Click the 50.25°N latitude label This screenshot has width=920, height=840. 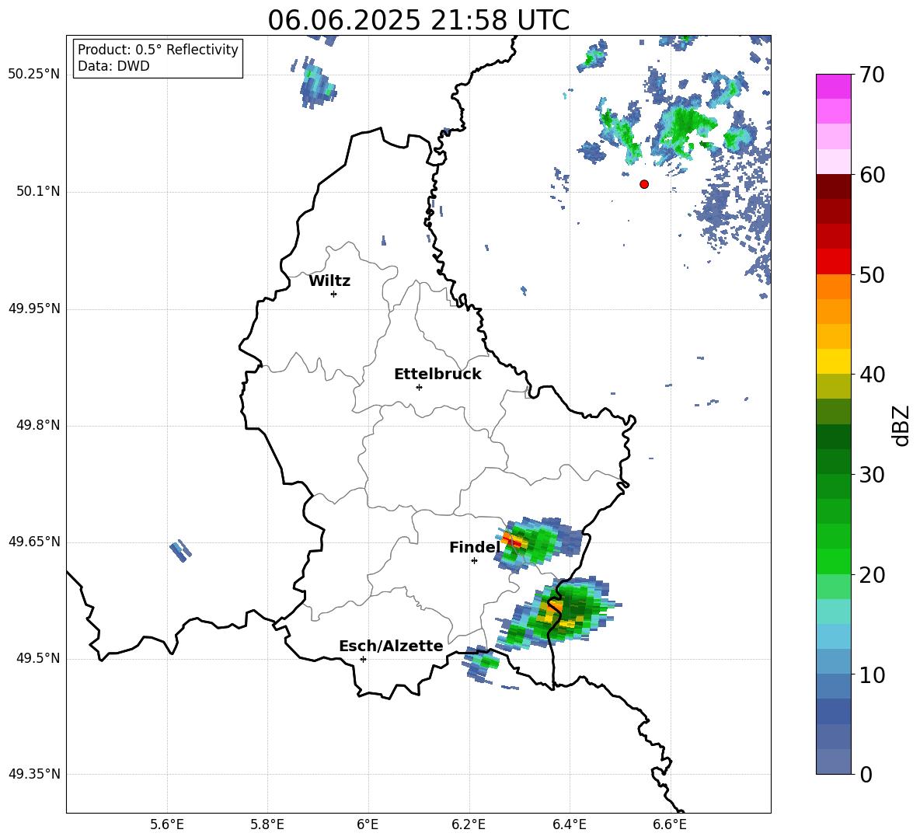coord(34,75)
